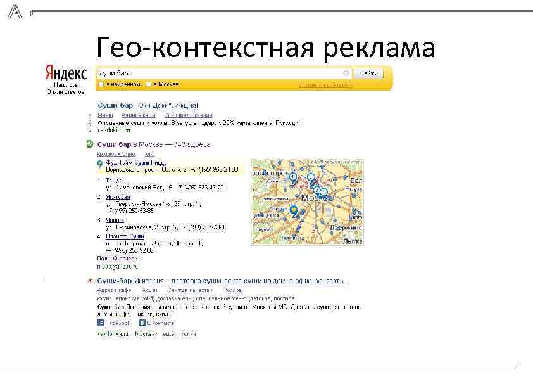This screenshot has height=377, width=533.
Task: Select map marker number 4
Action: click(x=292, y=177)
